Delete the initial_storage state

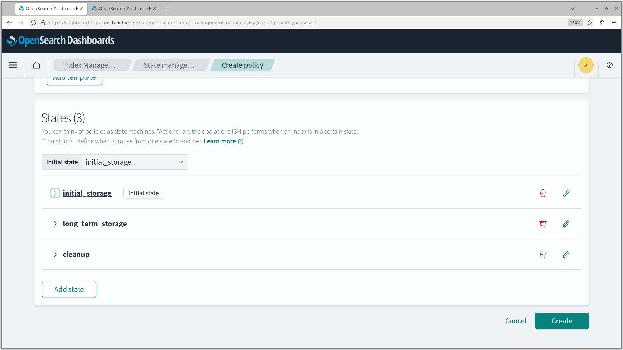tap(543, 193)
